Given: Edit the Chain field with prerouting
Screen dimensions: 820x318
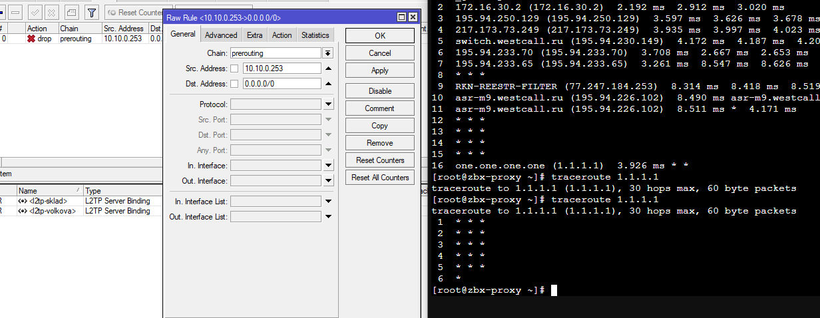Looking at the screenshot, I should tap(276, 53).
